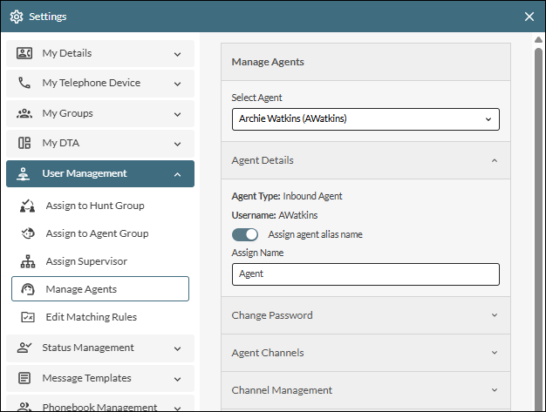The height and width of the screenshot is (412, 546).
Task: Open the Message Templates menu
Action: click(x=100, y=378)
